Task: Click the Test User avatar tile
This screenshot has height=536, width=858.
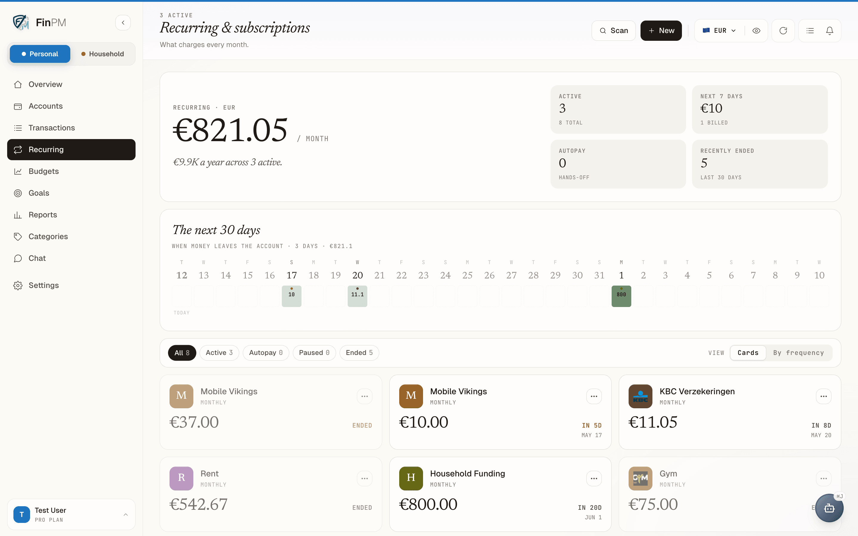Action: tap(22, 514)
